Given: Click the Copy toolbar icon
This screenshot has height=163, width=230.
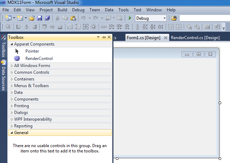Looking at the screenshot, I should tap(65, 18).
